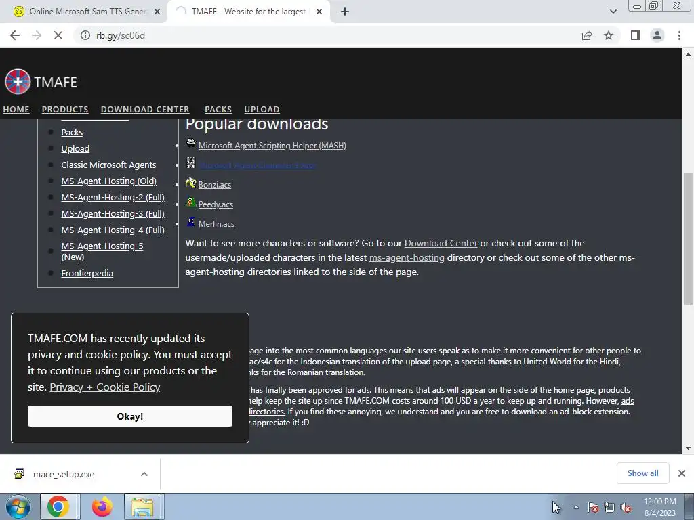Bookmark this tab star icon

(609, 35)
